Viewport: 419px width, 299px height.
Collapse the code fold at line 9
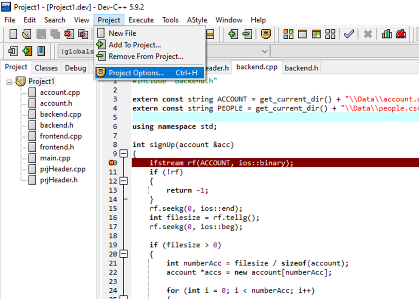[x=123, y=154]
